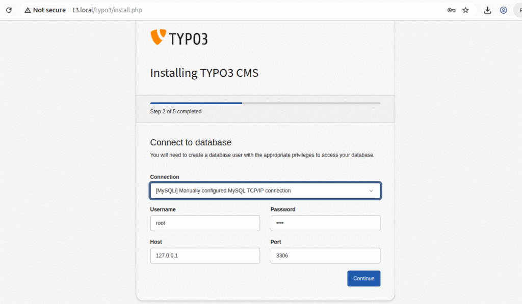Click the installation progress bar

(x=265, y=103)
